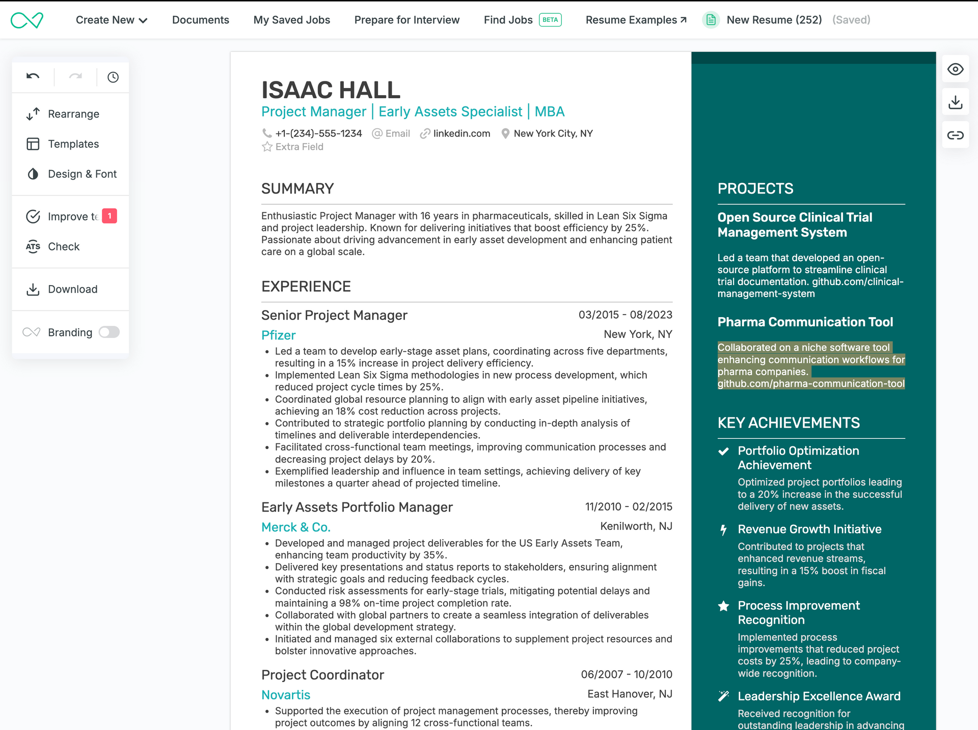Open version history clock icon
Image resolution: width=978 pixels, height=730 pixels.
(x=113, y=77)
